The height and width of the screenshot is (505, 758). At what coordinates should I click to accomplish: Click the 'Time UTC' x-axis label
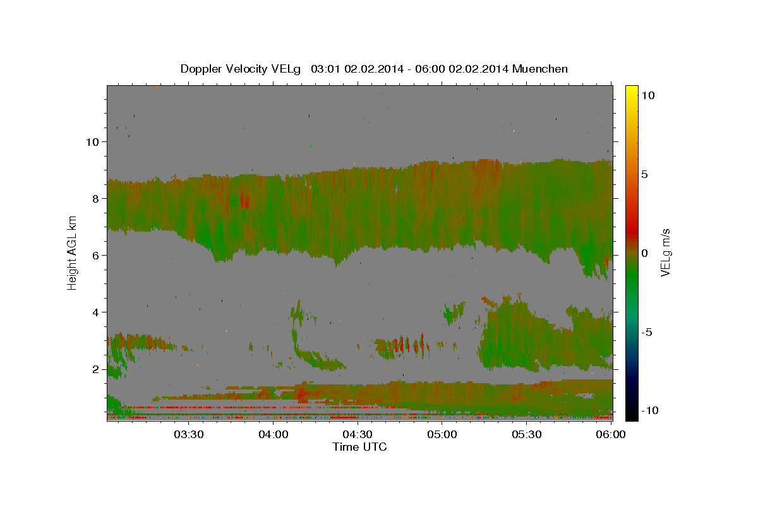pyautogui.click(x=359, y=447)
